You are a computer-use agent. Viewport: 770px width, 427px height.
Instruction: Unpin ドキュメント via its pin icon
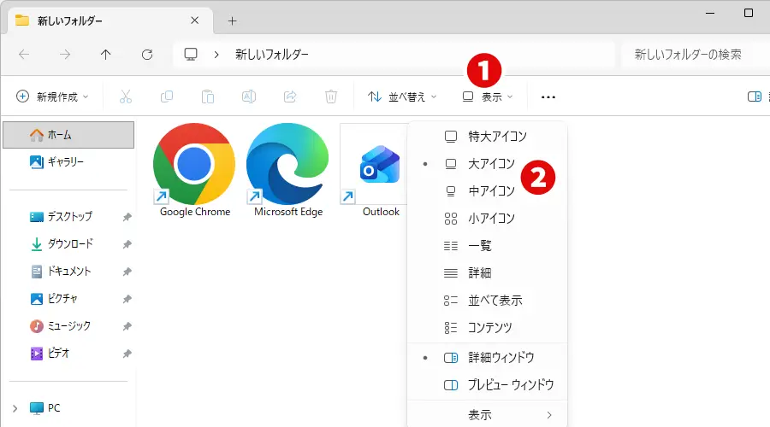coord(127,272)
